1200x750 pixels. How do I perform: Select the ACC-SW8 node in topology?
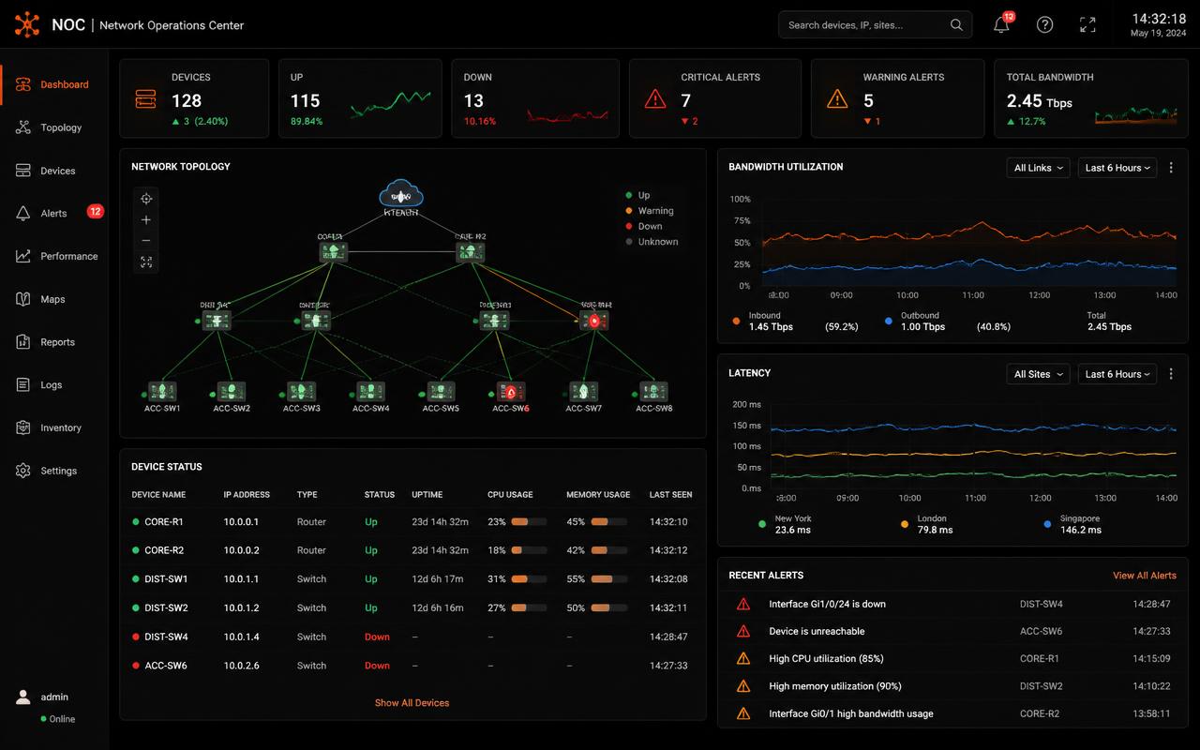click(x=653, y=391)
